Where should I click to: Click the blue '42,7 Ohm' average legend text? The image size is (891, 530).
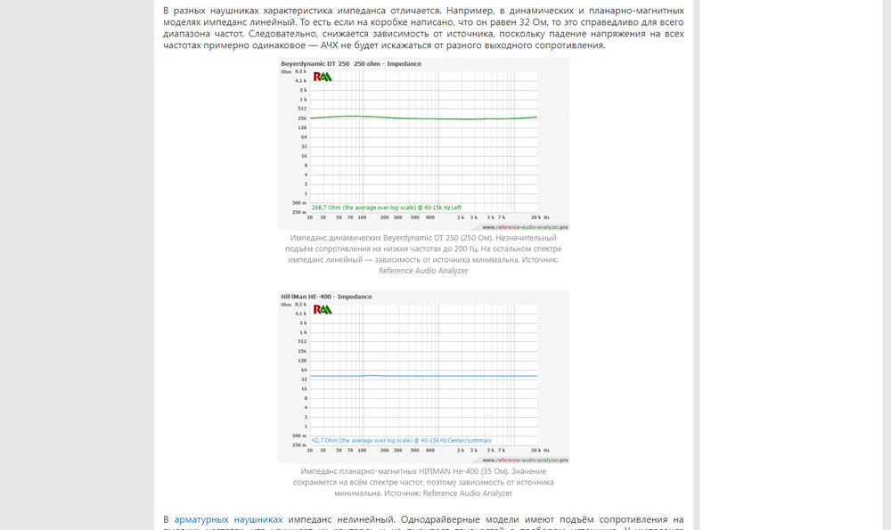401,440
